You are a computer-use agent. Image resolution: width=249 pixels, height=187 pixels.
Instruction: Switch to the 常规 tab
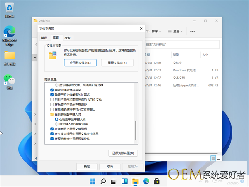click(x=44, y=37)
